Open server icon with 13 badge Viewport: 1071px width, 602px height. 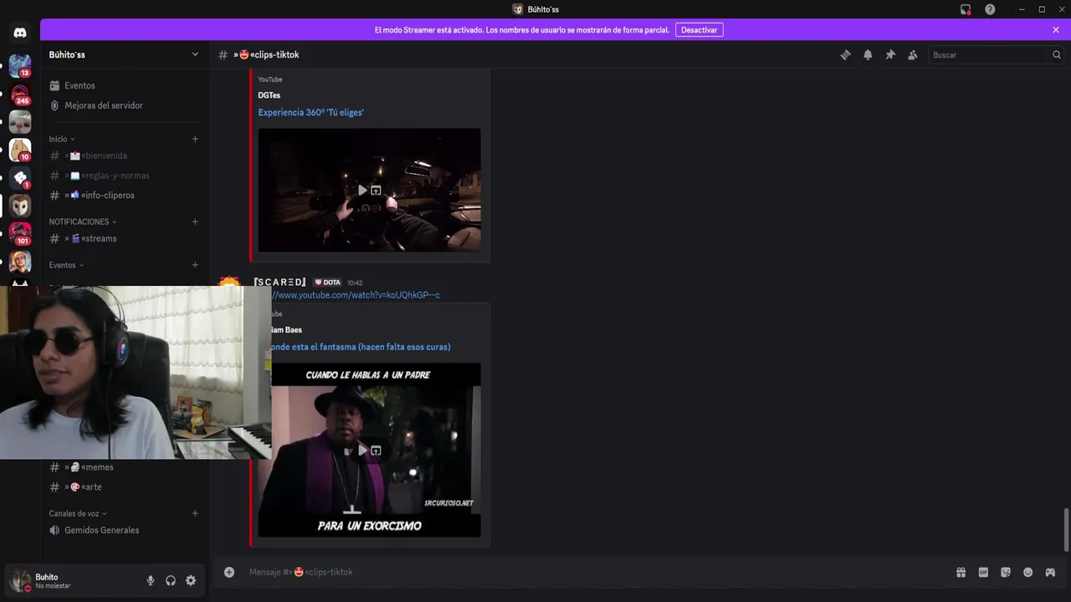tap(20, 65)
